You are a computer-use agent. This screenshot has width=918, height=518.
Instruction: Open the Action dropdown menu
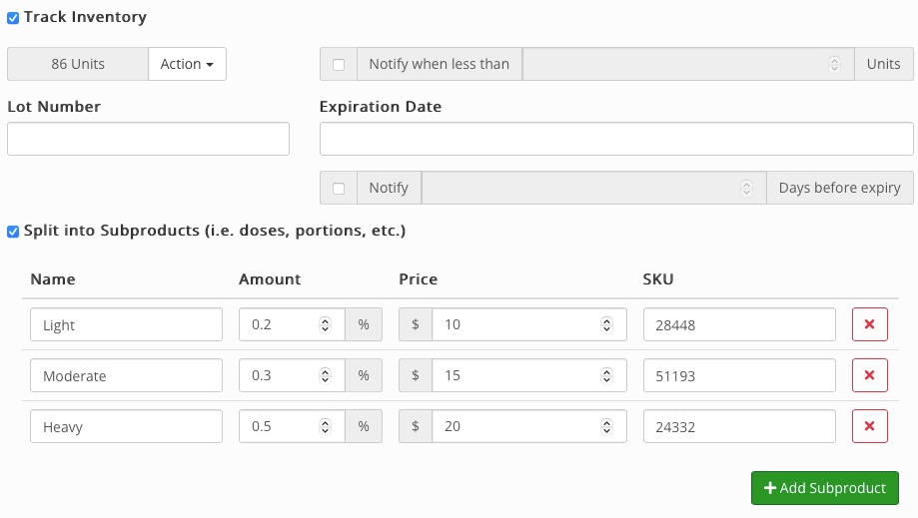[x=187, y=64]
